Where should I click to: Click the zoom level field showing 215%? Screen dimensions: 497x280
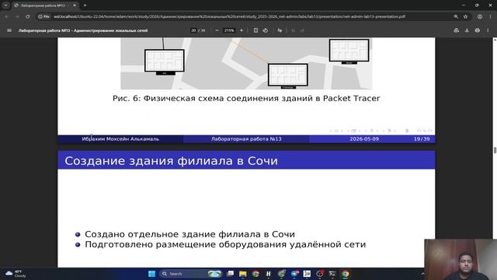(x=229, y=30)
